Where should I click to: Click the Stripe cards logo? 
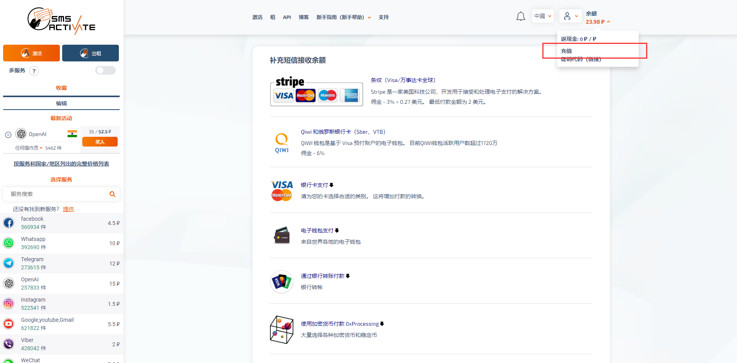click(x=317, y=91)
